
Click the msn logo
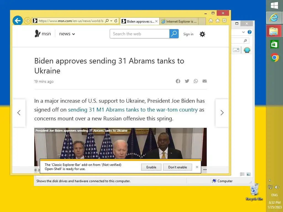(43, 34)
